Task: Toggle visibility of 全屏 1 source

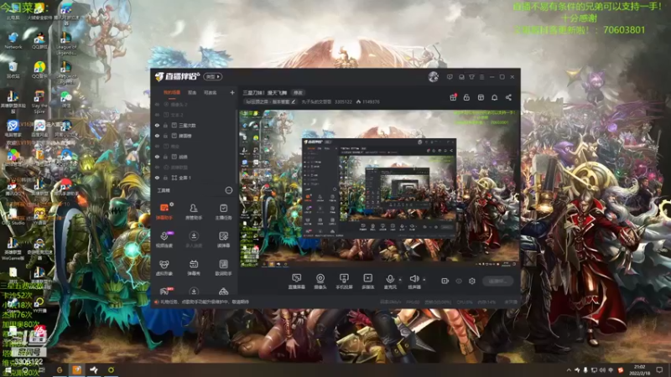Action: coord(157,178)
